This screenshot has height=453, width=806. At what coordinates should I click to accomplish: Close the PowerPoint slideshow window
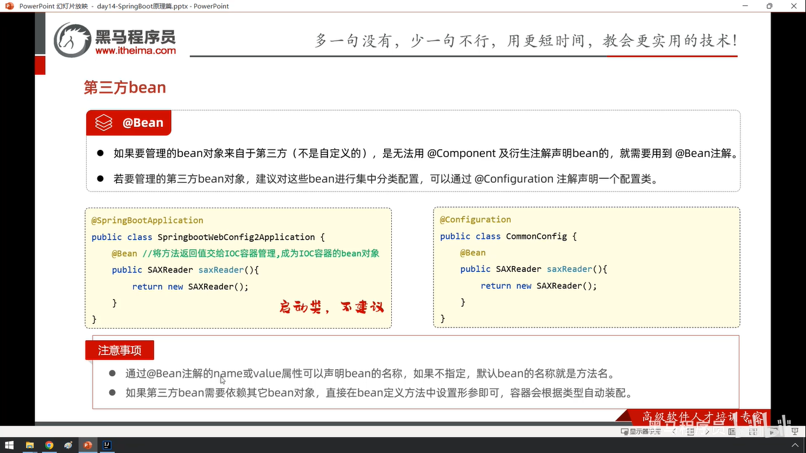pyautogui.click(x=794, y=6)
